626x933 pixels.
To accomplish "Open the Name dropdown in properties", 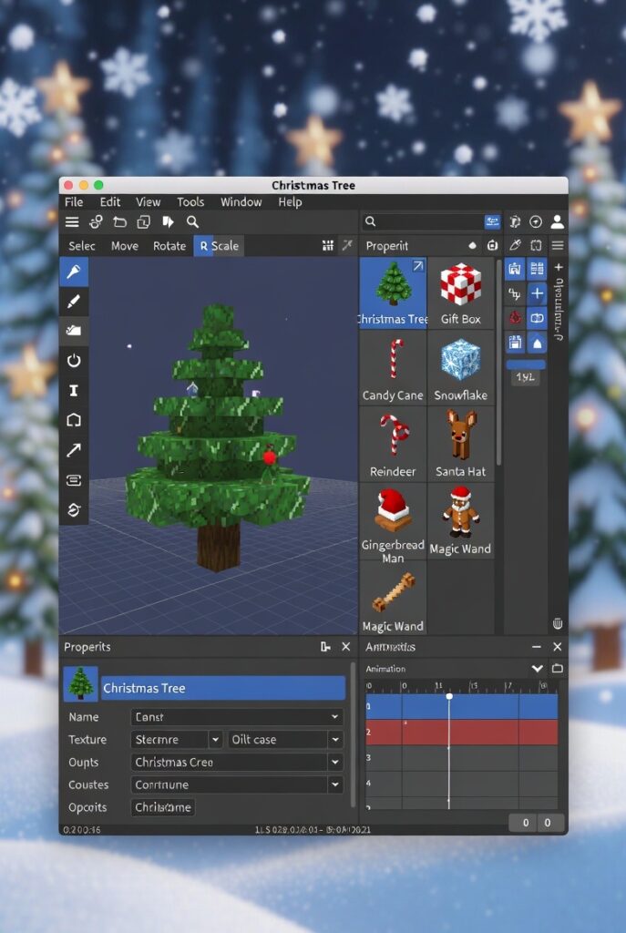I will [237, 718].
